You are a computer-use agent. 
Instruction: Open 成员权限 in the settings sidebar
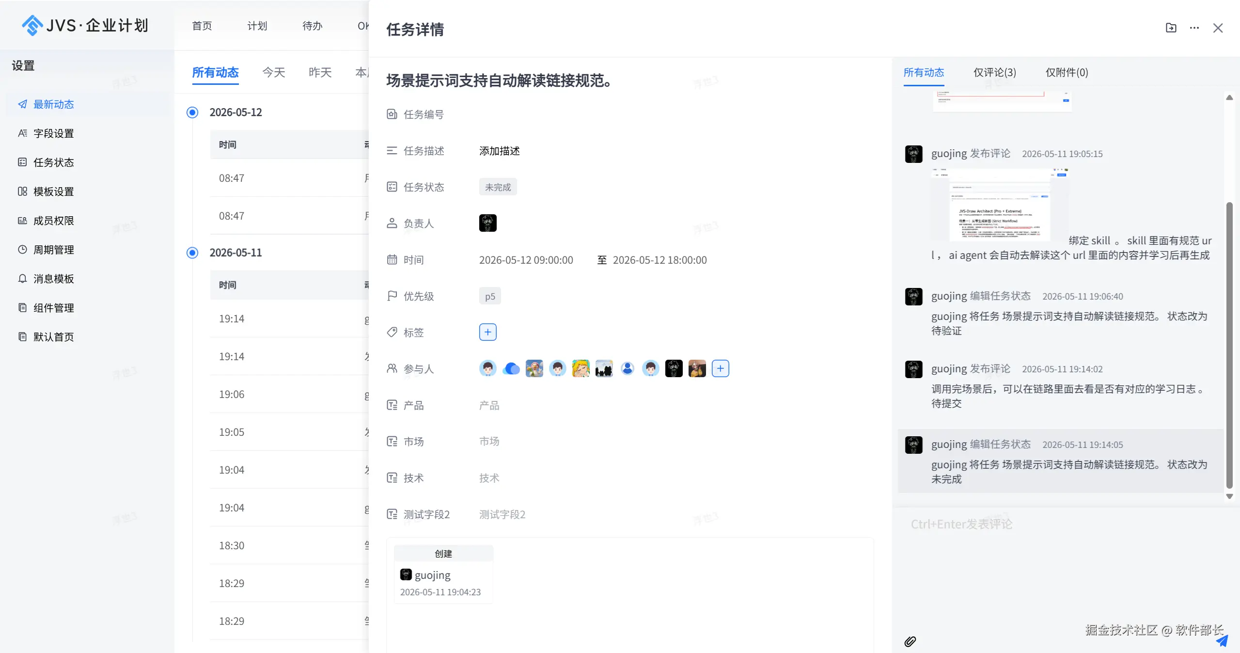tap(53, 221)
